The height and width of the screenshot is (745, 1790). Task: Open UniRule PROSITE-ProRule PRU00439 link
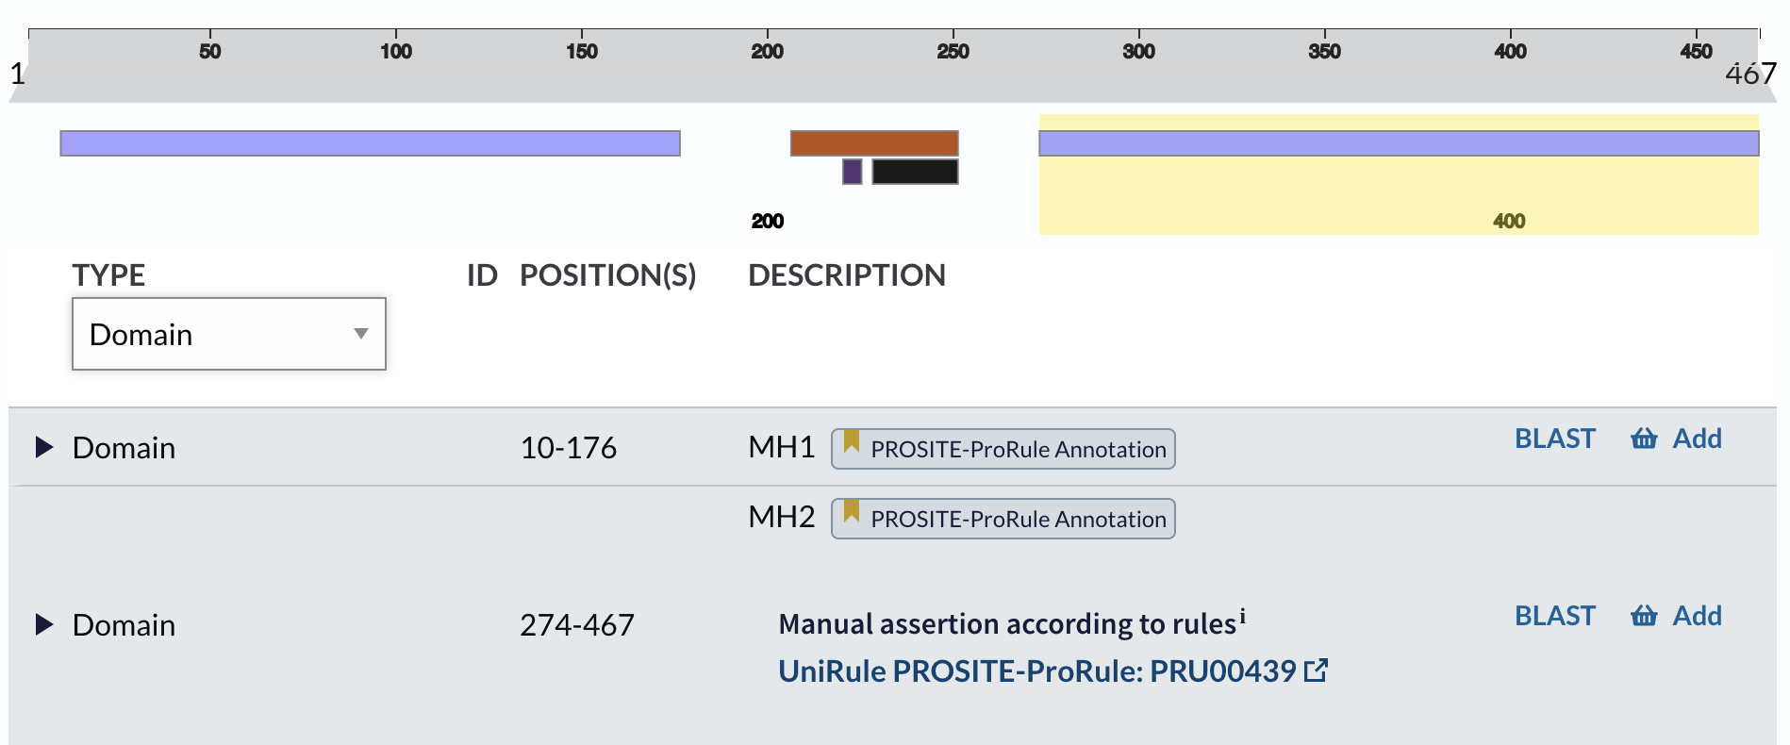click(1037, 670)
